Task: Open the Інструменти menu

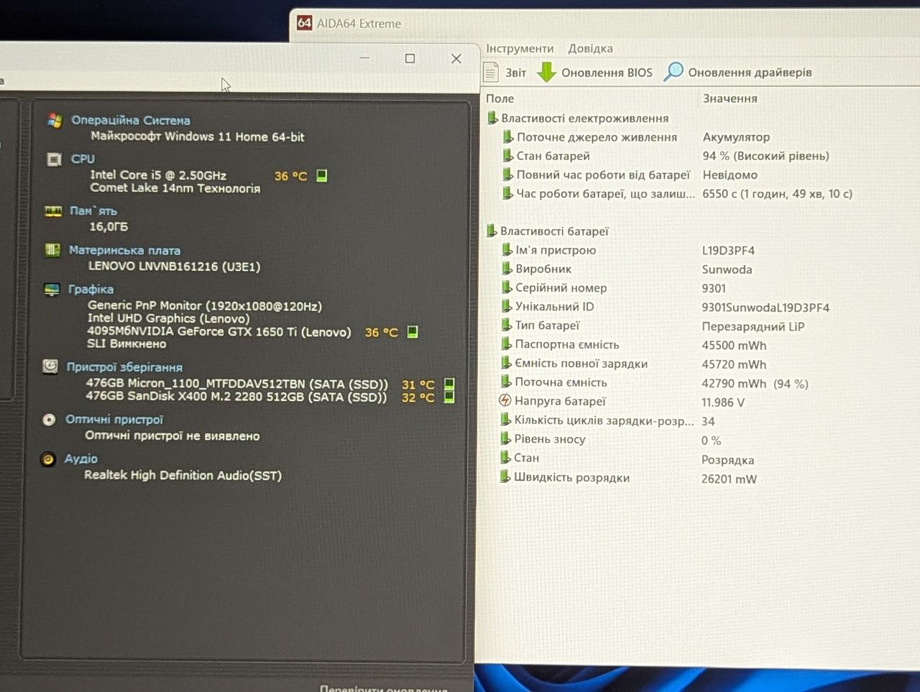Action: (520, 48)
